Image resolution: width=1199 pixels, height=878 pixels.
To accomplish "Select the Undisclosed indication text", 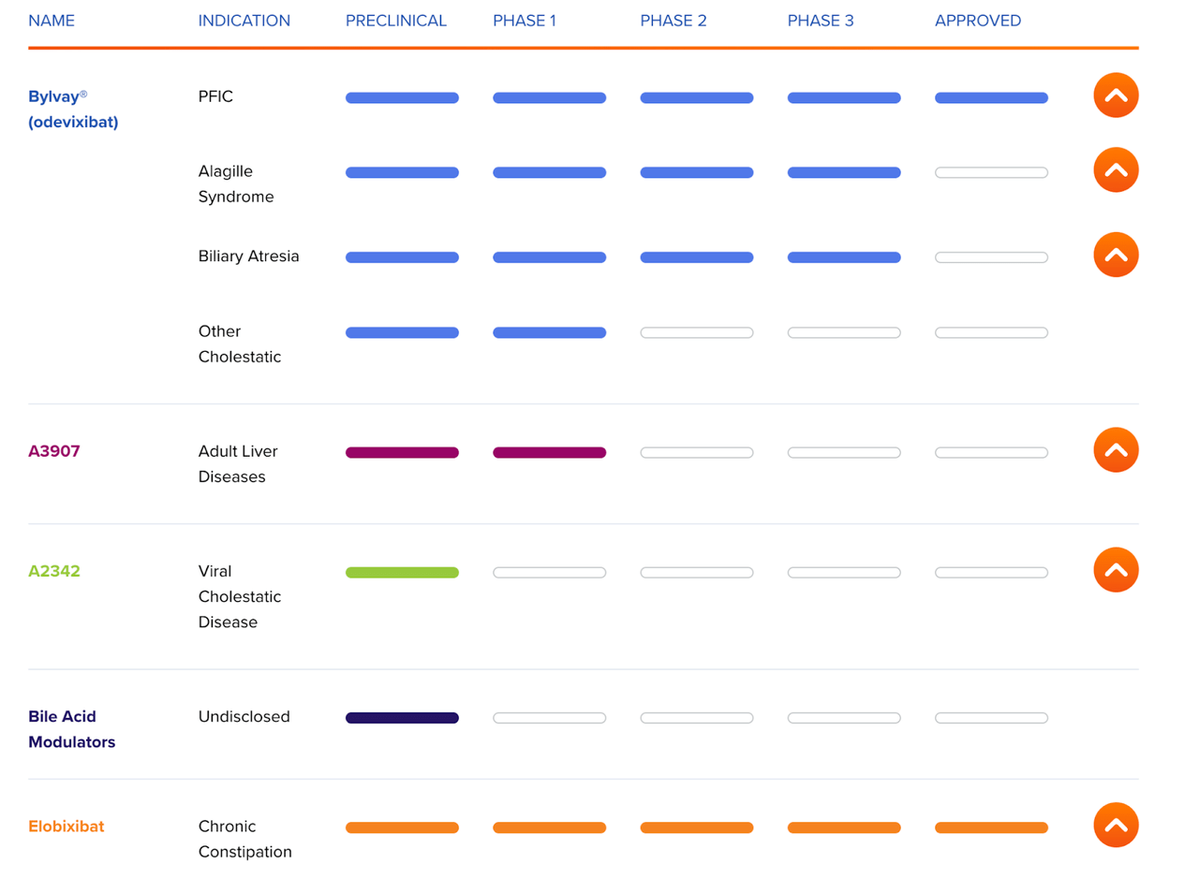I will 244,717.
